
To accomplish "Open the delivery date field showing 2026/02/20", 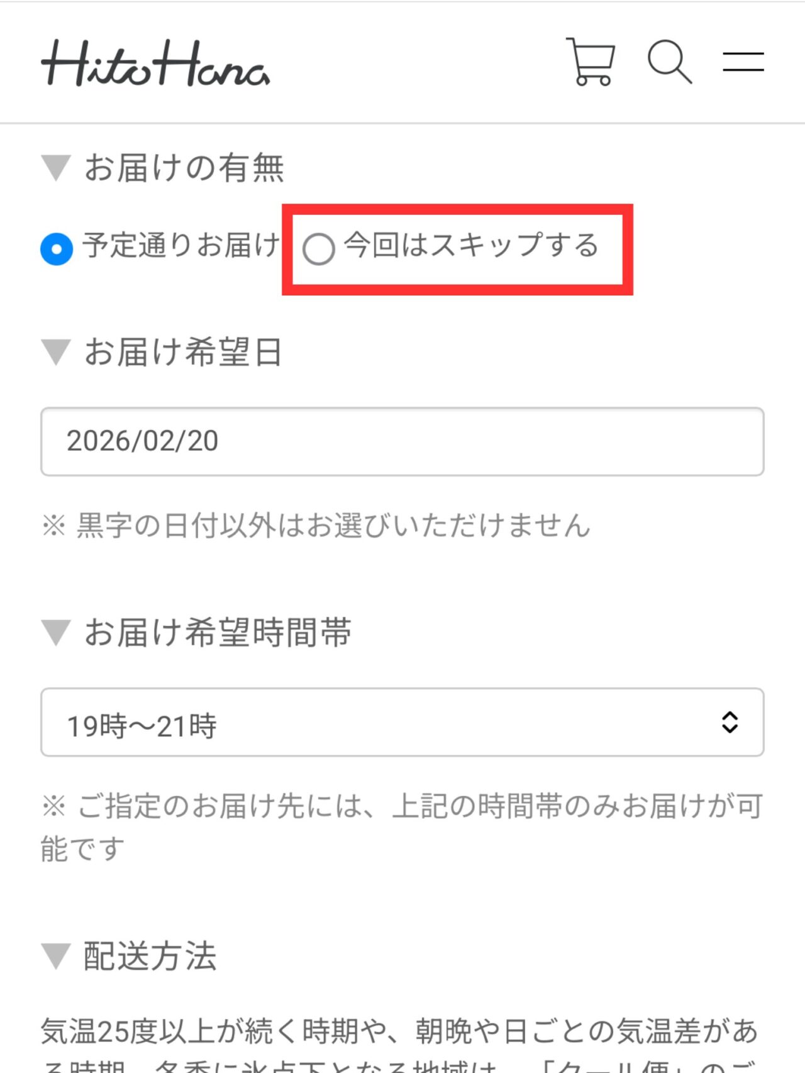I will click(402, 441).
